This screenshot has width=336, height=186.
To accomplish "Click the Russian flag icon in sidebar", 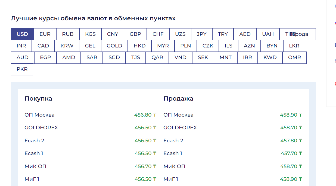I will 335,23.
